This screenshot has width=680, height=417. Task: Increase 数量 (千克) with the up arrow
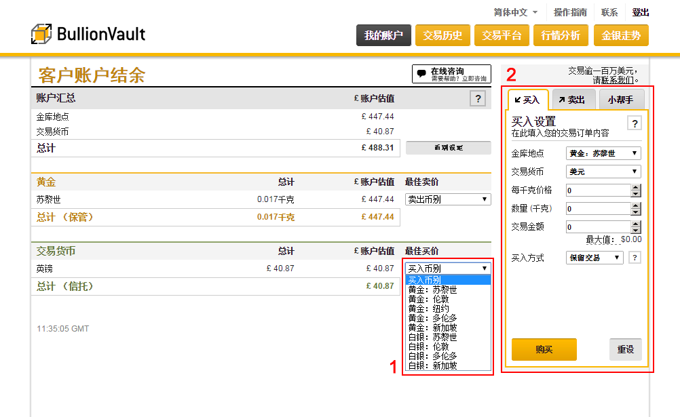636,205
